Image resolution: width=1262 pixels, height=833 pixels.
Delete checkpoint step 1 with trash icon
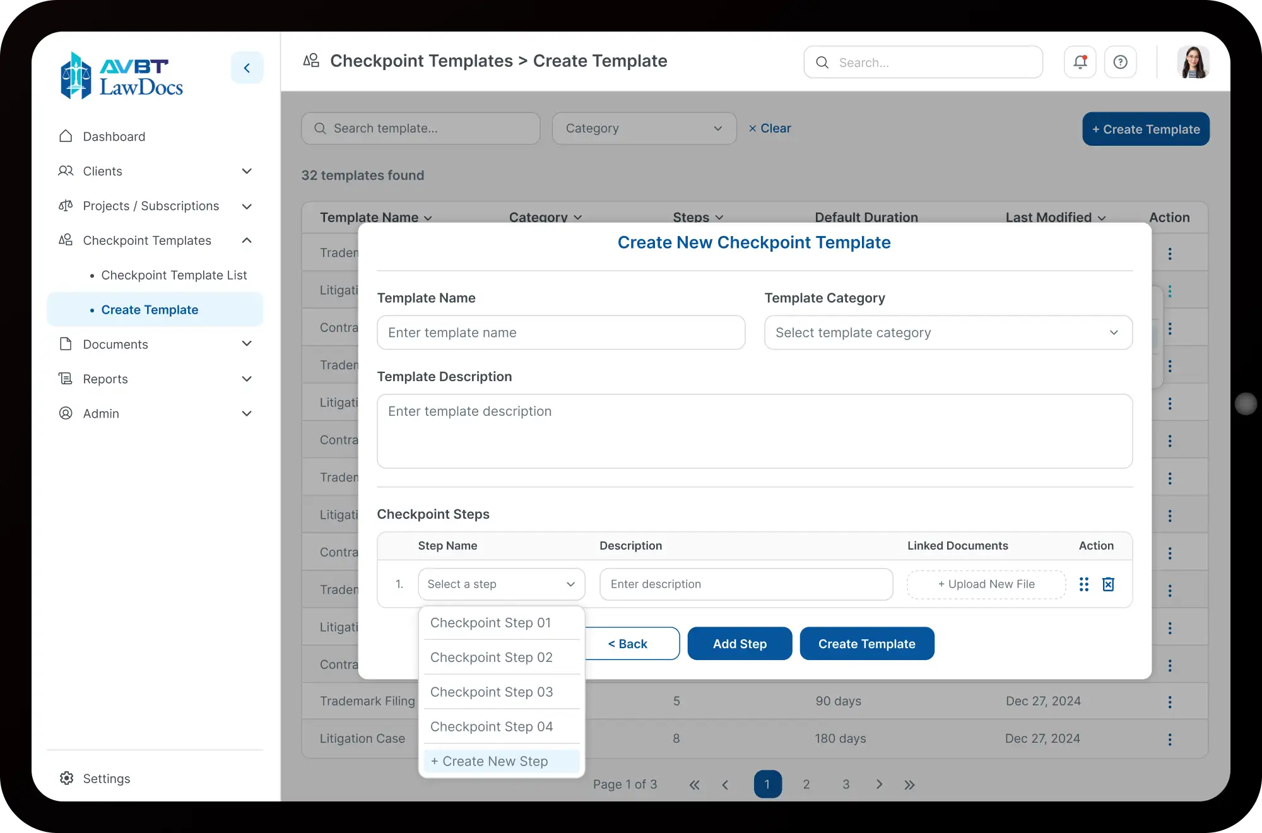(x=1108, y=584)
